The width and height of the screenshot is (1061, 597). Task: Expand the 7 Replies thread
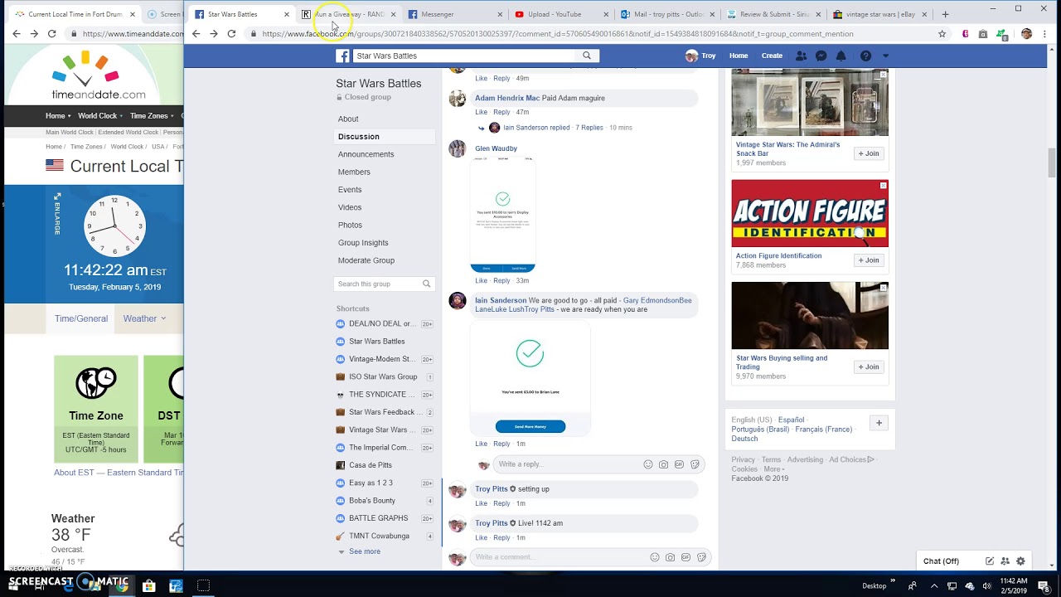point(589,128)
